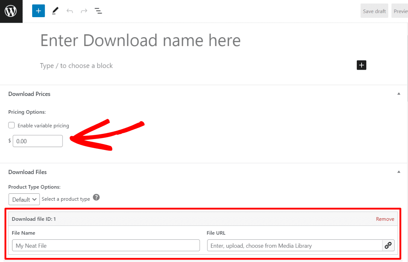Screen dimensions: 408x262
Task: Open the Default product type dropdown
Action: pos(24,199)
